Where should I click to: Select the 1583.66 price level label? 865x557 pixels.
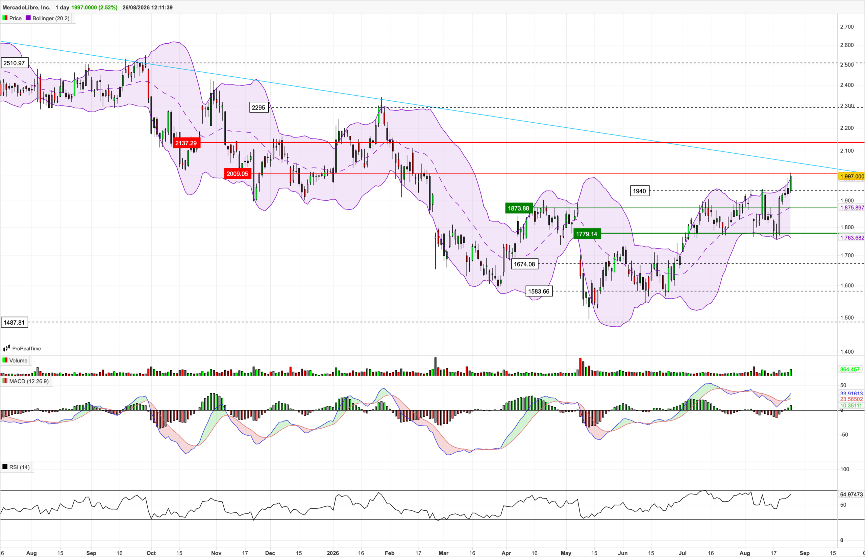click(539, 292)
